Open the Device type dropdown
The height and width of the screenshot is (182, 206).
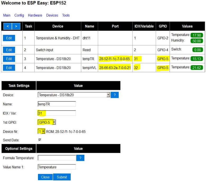click(x=74, y=95)
